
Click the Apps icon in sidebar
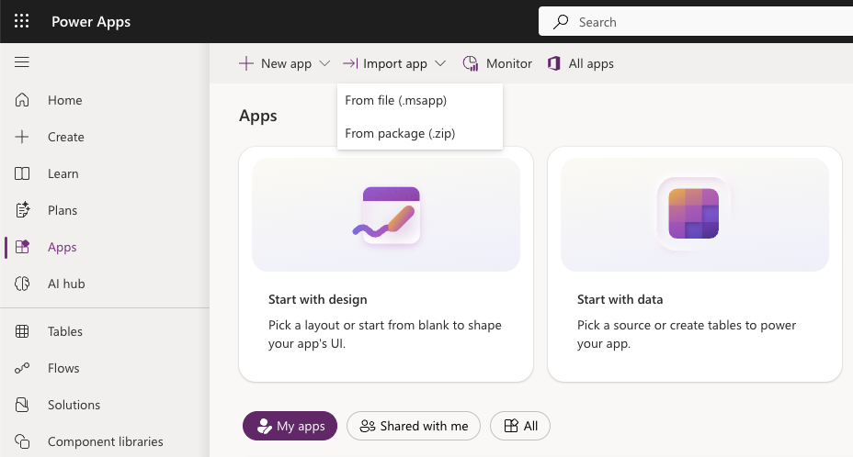[22, 247]
